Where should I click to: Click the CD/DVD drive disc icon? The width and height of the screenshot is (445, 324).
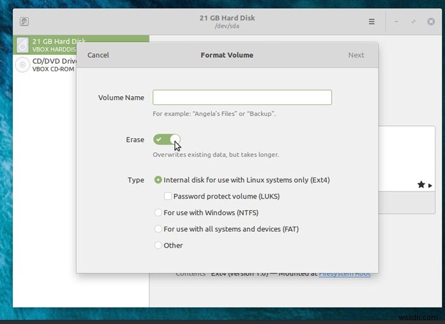pyautogui.click(x=22, y=65)
